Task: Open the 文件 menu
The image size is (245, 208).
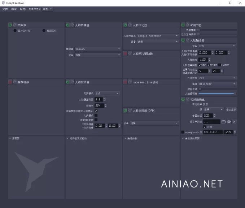Action: [5, 9]
